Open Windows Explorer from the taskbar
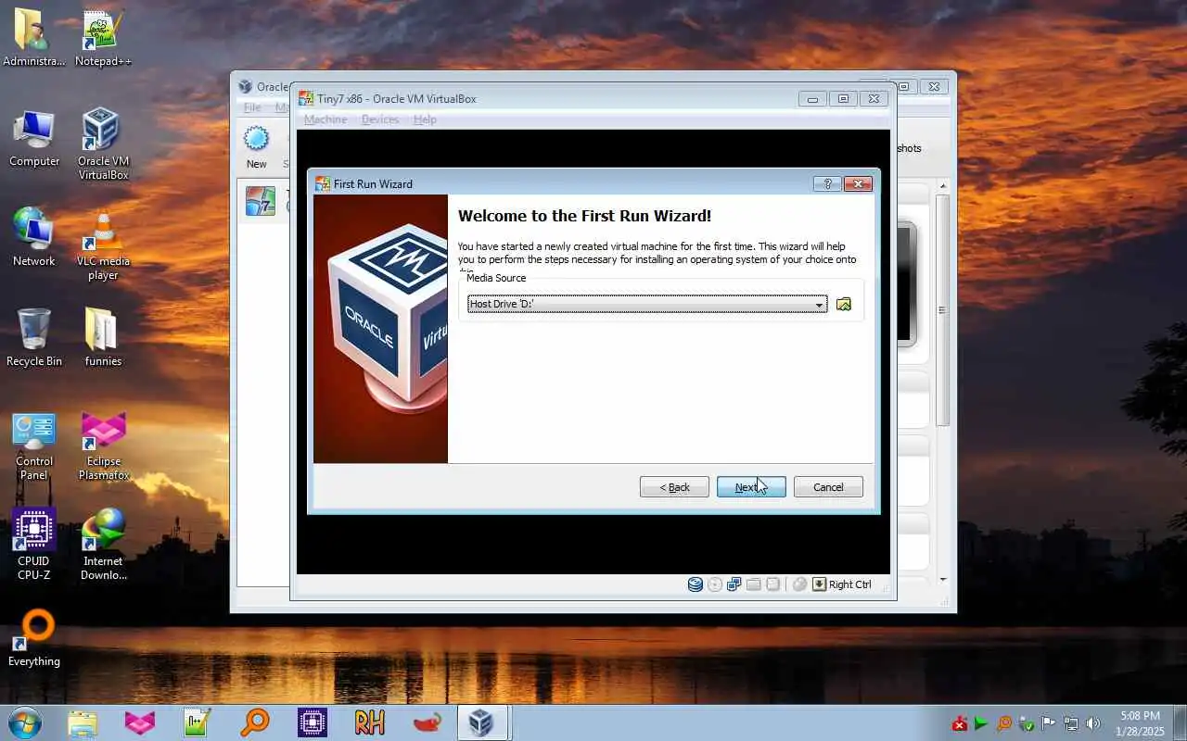The image size is (1187, 741). click(83, 722)
